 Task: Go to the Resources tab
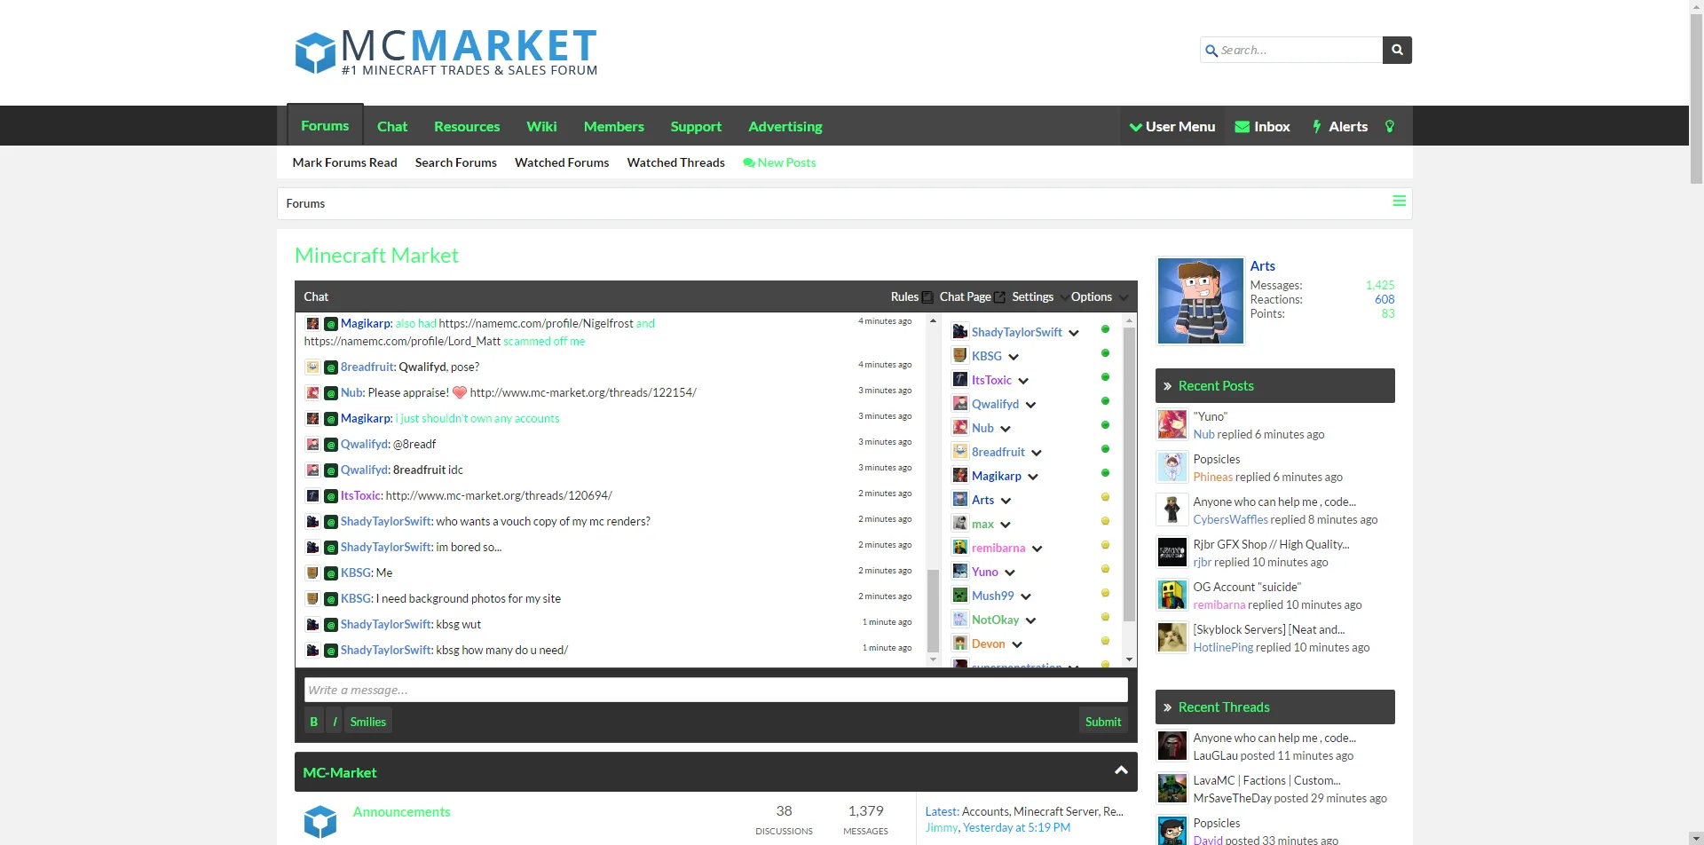coord(467,126)
